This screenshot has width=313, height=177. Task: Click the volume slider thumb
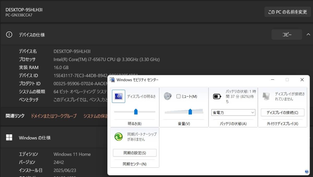tap(190, 112)
